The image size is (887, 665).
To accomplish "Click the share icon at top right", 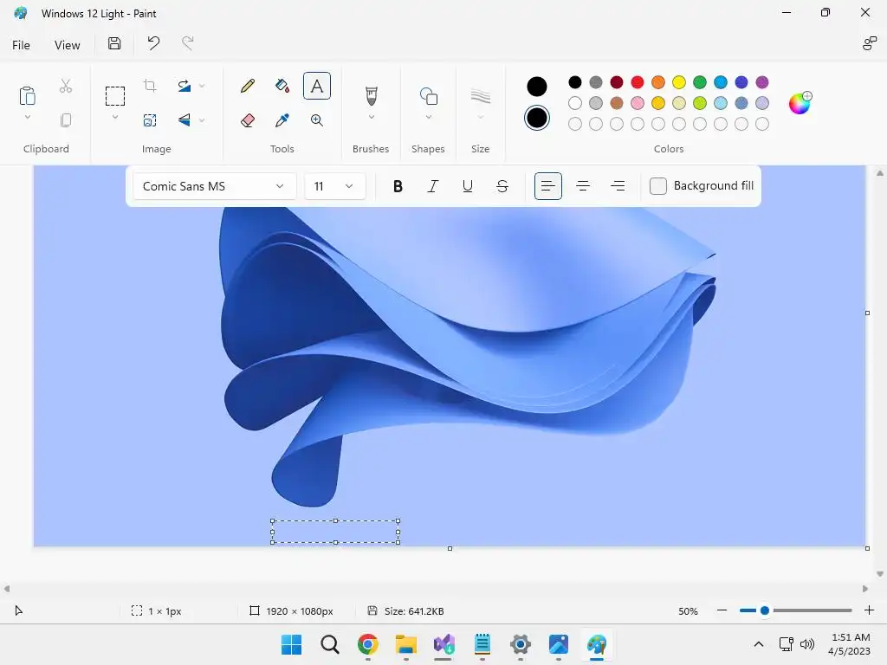I will coord(869,43).
